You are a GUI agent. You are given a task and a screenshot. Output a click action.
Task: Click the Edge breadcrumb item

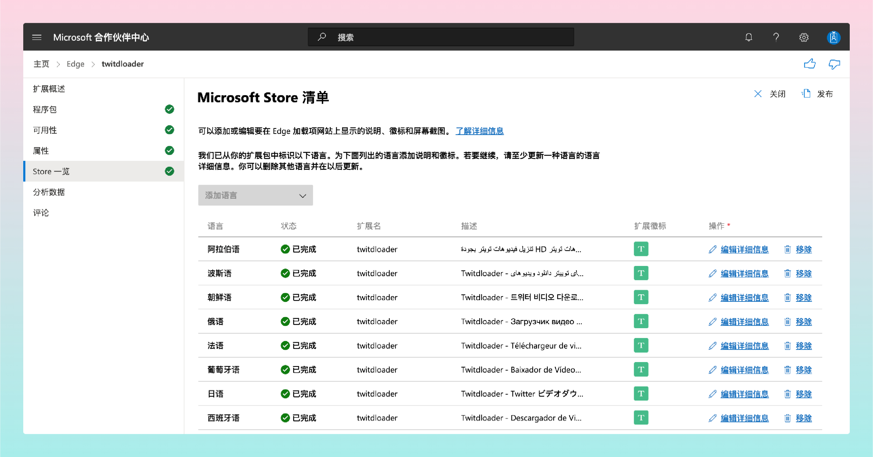(75, 64)
